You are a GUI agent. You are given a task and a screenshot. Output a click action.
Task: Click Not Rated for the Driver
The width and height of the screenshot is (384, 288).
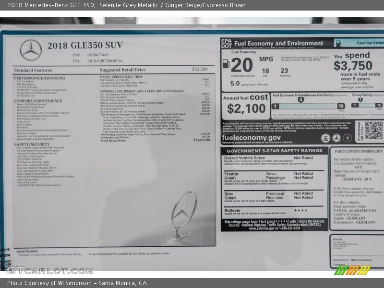(x=303, y=173)
